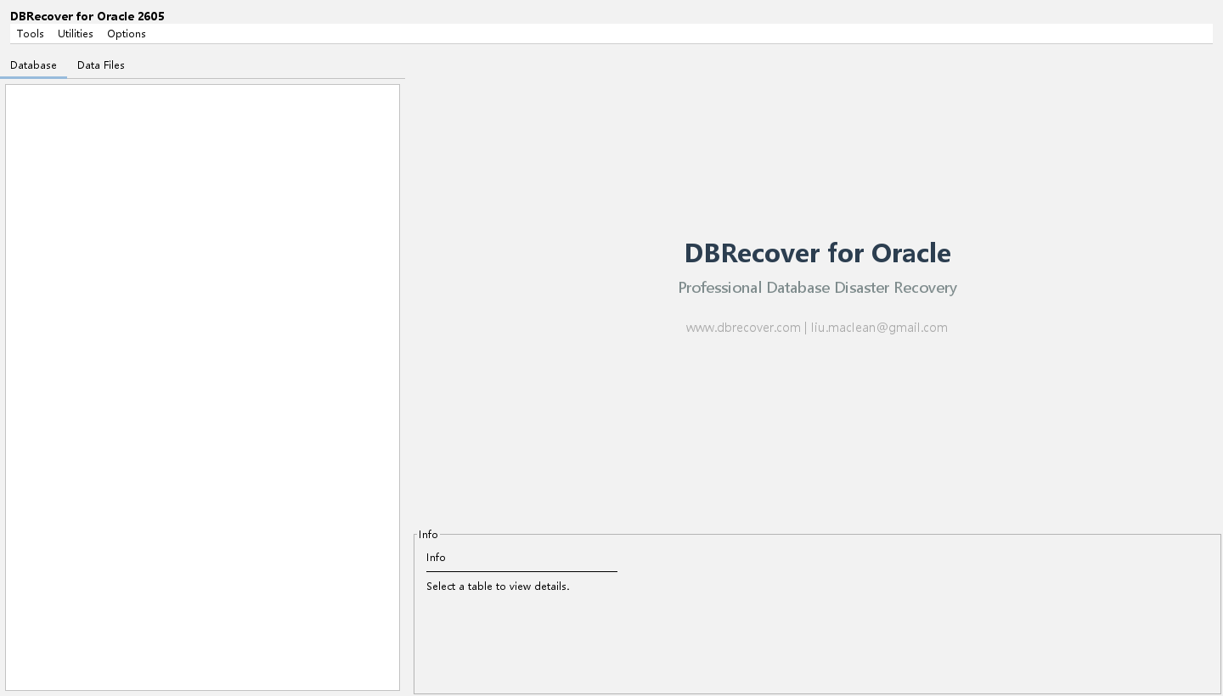The width and height of the screenshot is (1223, 696).
Task: Open the Options menu
Action: coord(127,34)
